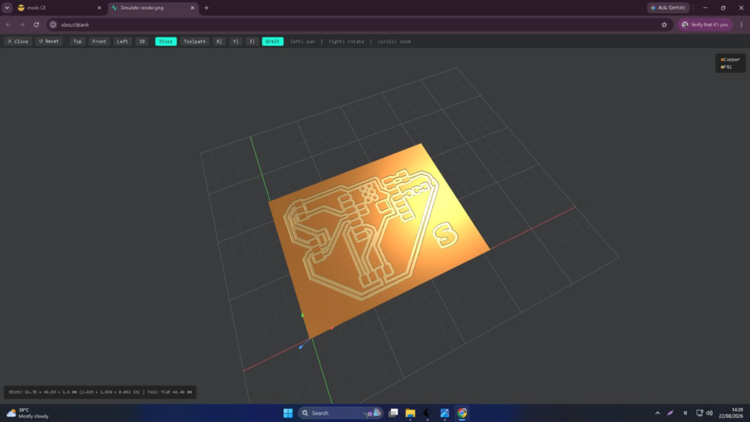Switch to Top view
The height and width of the screenshot is (422, 750).
(78, 42)
